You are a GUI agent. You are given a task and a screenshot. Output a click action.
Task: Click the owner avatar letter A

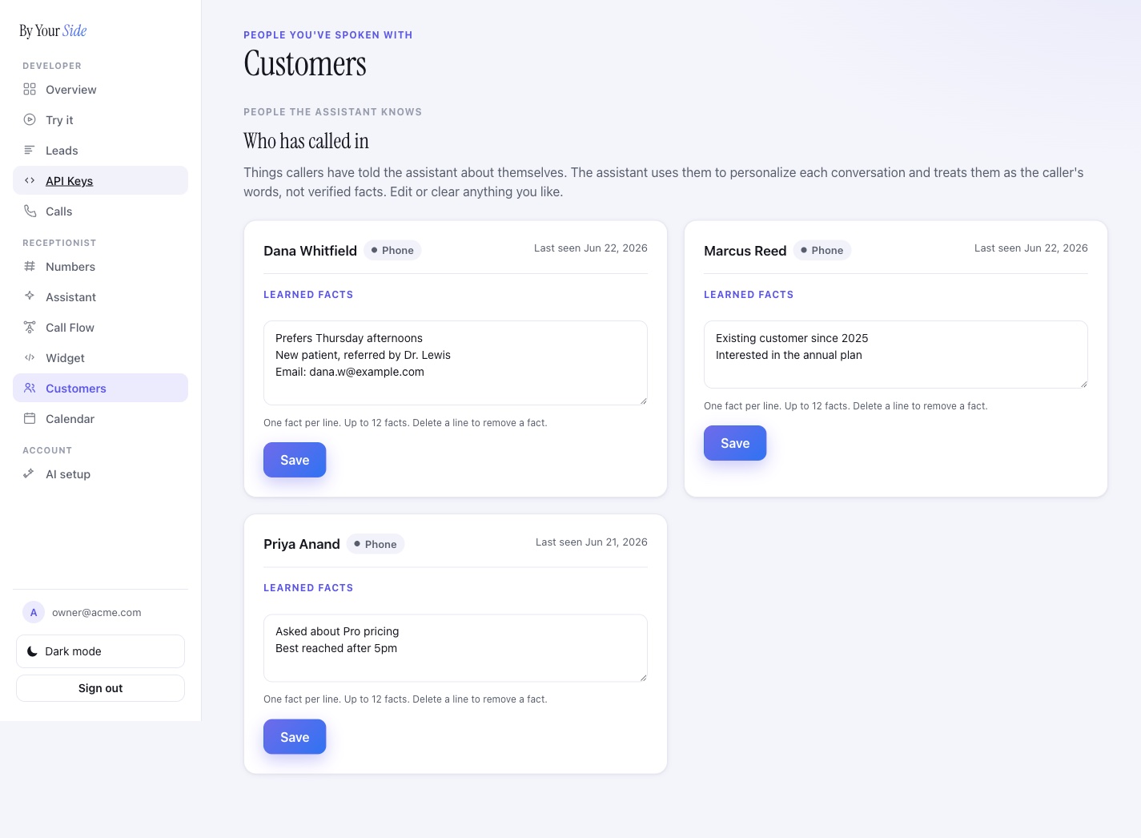[34, 612]
